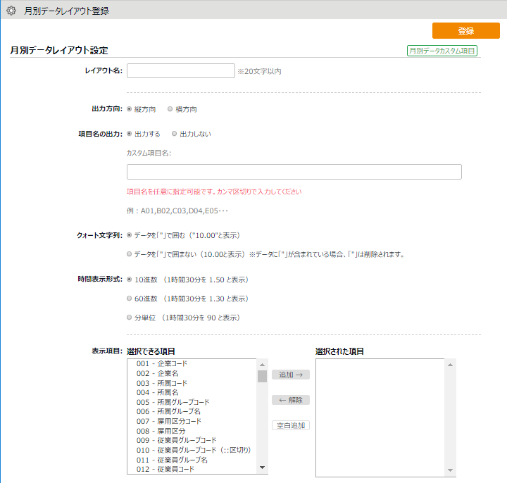Select 008 - 雇用区分 list item
The height and width of the screenshot is (483, 507).
[x=192, y=431]
